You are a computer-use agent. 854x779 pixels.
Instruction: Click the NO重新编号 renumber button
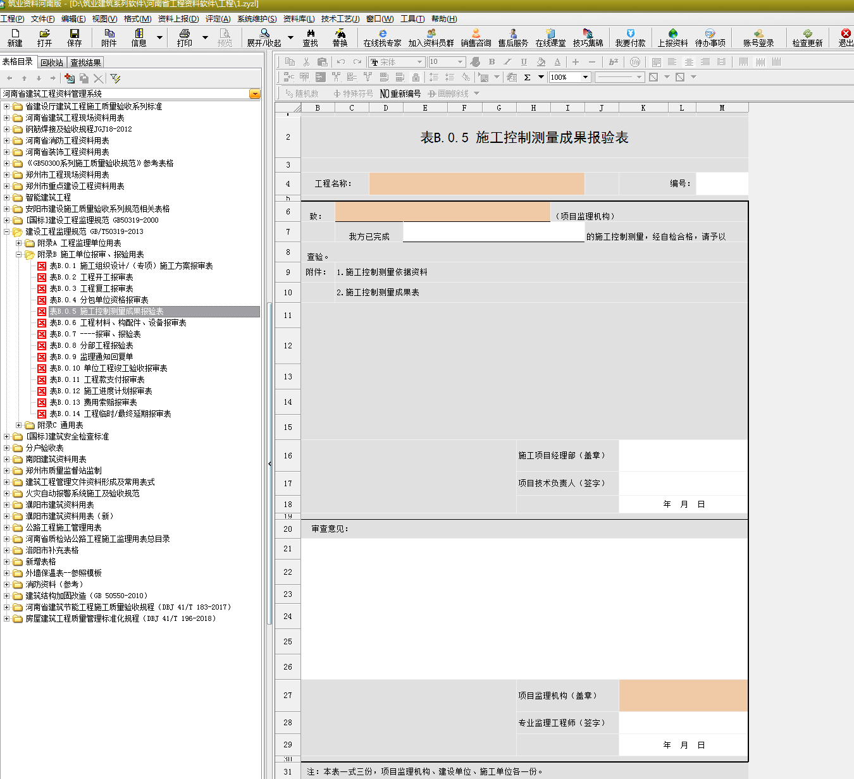(400, 94)
